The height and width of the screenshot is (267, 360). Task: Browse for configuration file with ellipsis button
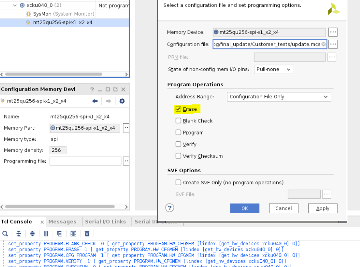coord(333,44)
